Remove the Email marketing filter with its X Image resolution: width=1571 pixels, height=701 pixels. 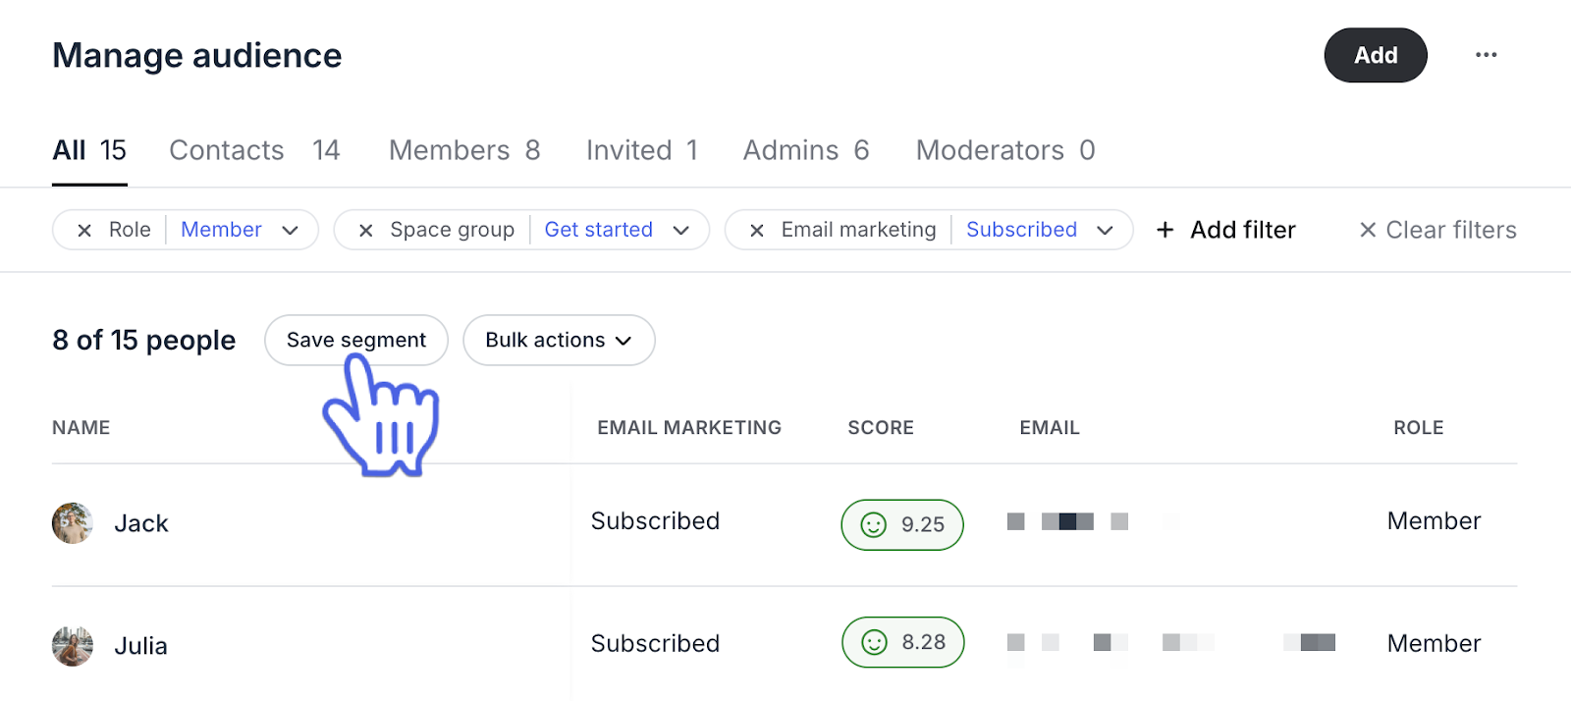click(x=756, y=231)
